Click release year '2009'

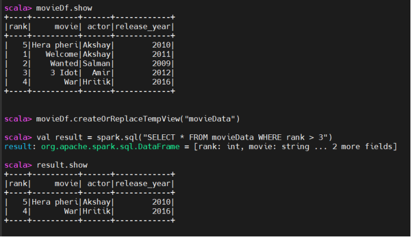coord(161,63)
